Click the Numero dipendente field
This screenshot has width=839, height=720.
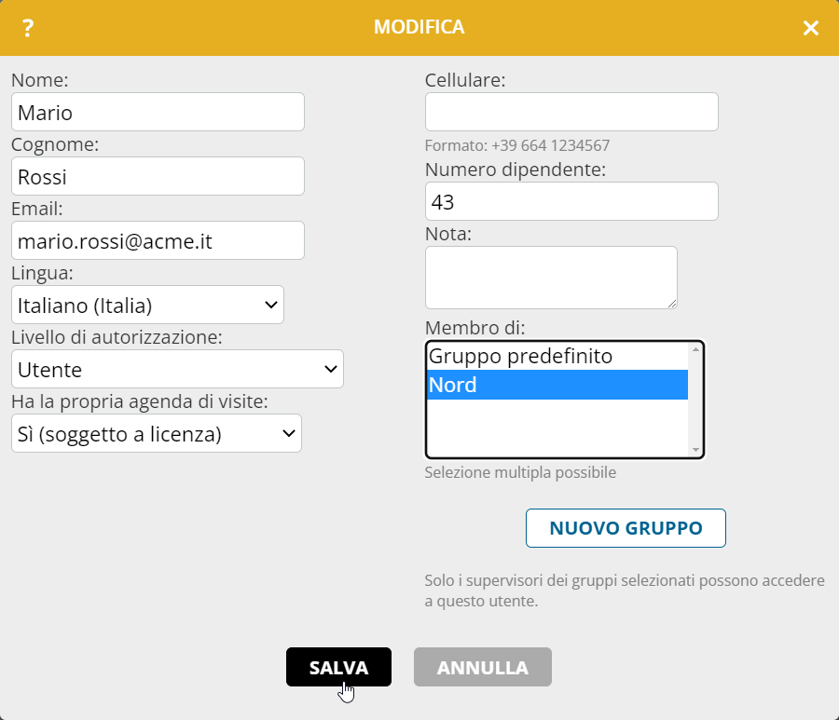(571, 201)
